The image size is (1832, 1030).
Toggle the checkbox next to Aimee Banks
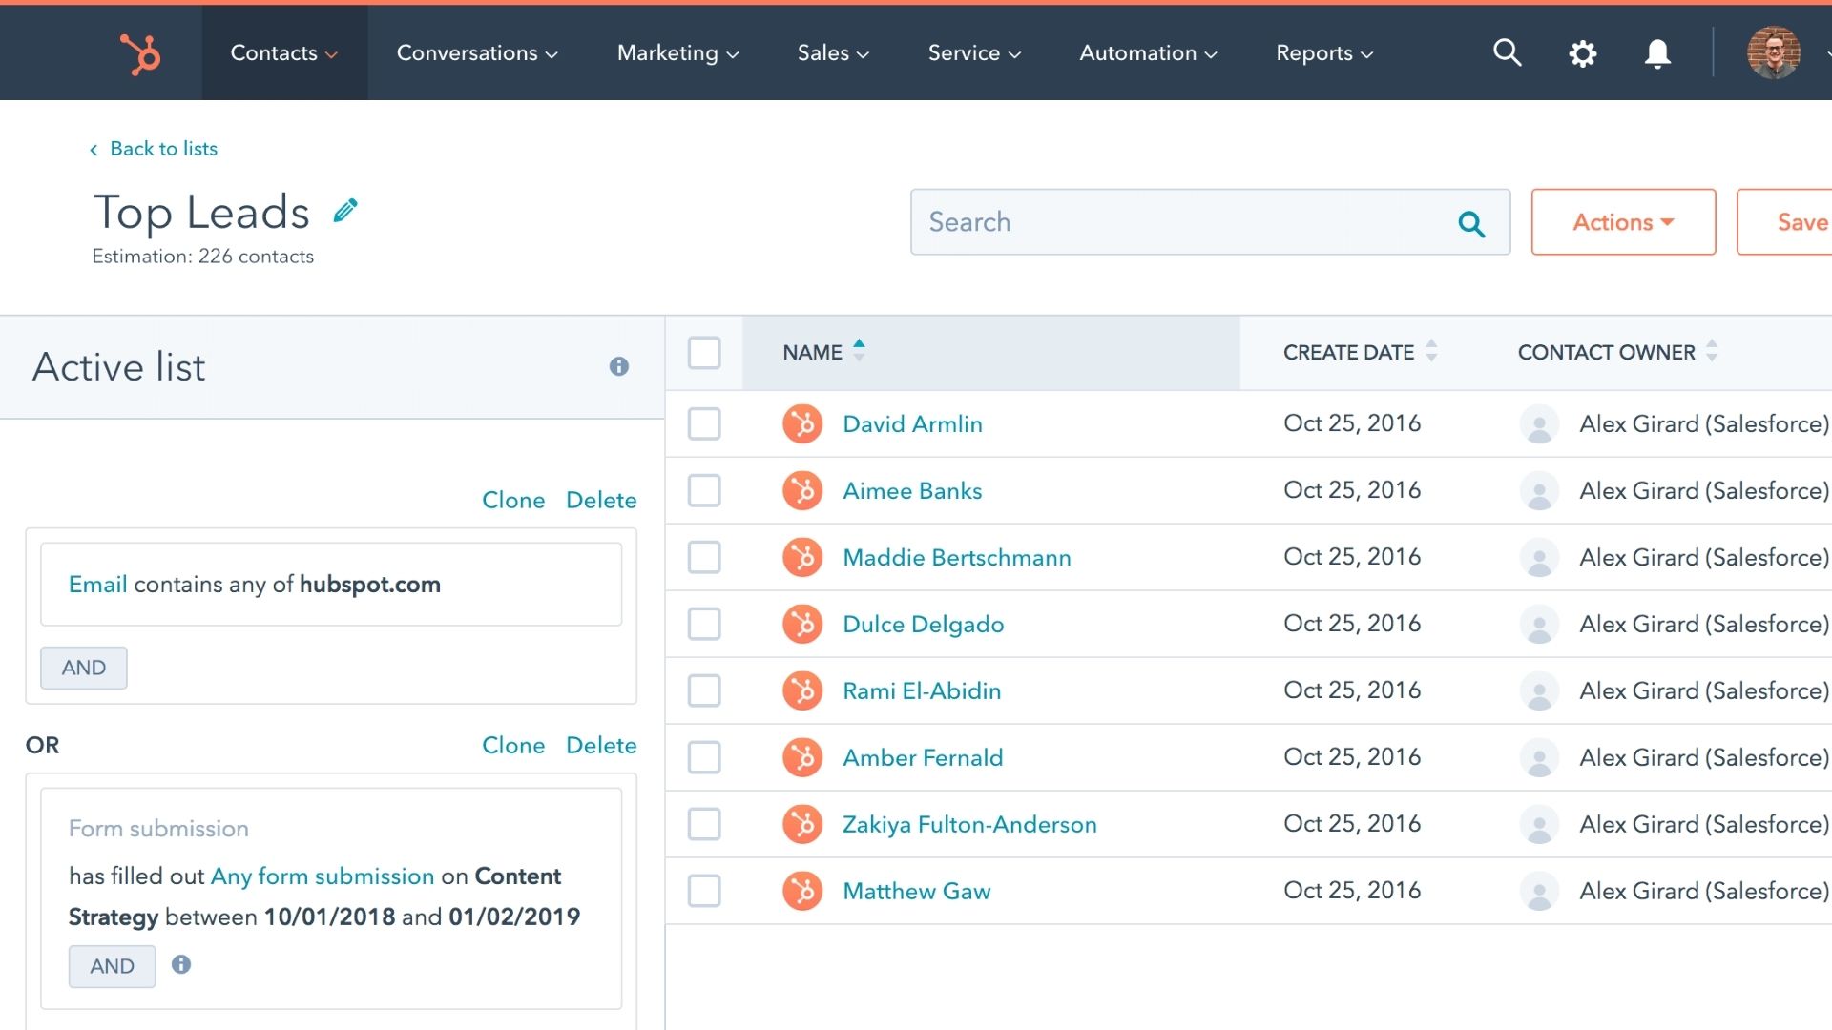(x=704, y=490)
